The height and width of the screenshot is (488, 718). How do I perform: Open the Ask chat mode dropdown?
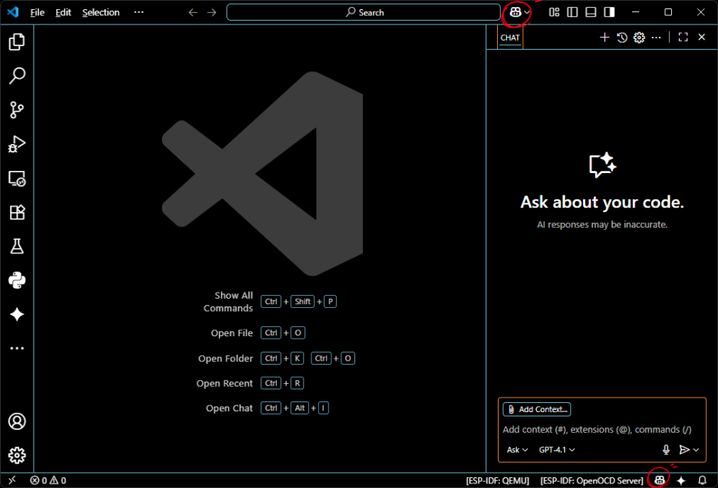point(517,450)
